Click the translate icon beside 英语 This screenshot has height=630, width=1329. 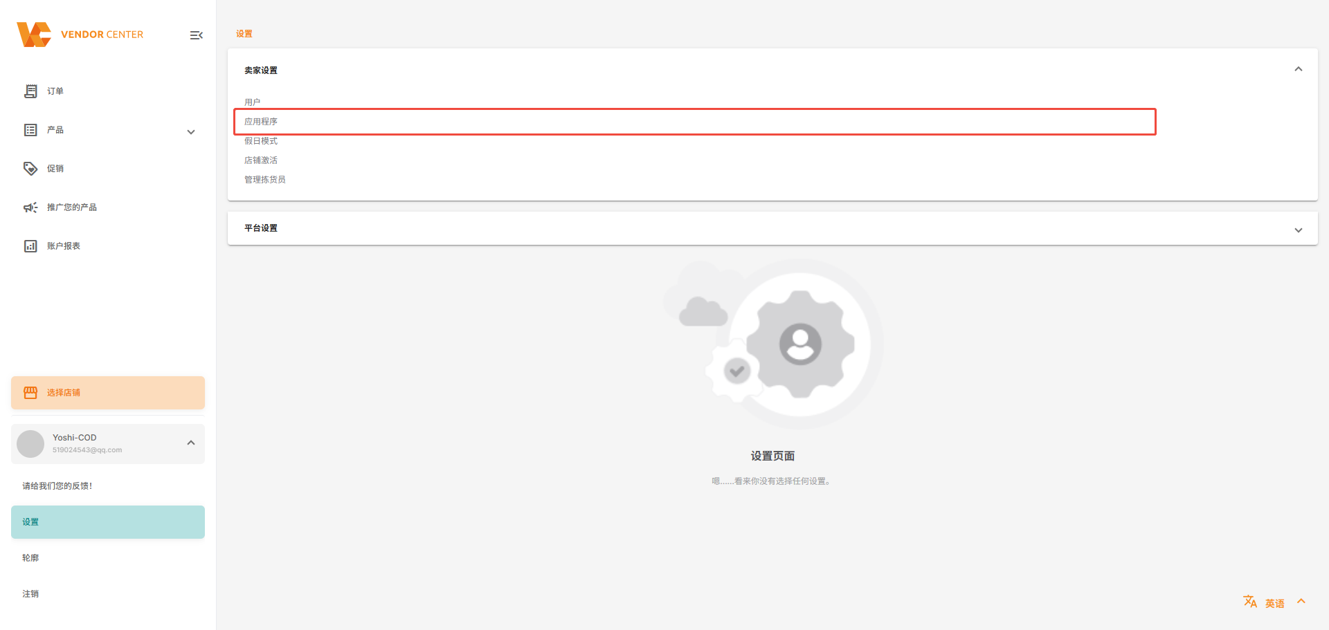[1250, 602]
